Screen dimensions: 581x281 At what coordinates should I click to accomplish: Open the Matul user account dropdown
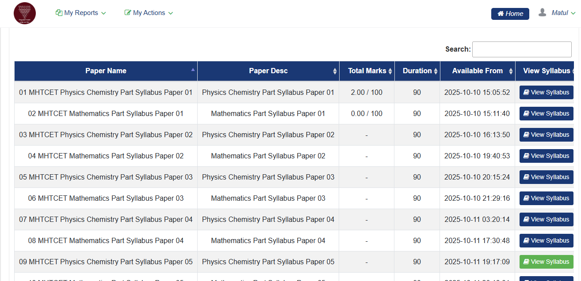tap(563, 13)
